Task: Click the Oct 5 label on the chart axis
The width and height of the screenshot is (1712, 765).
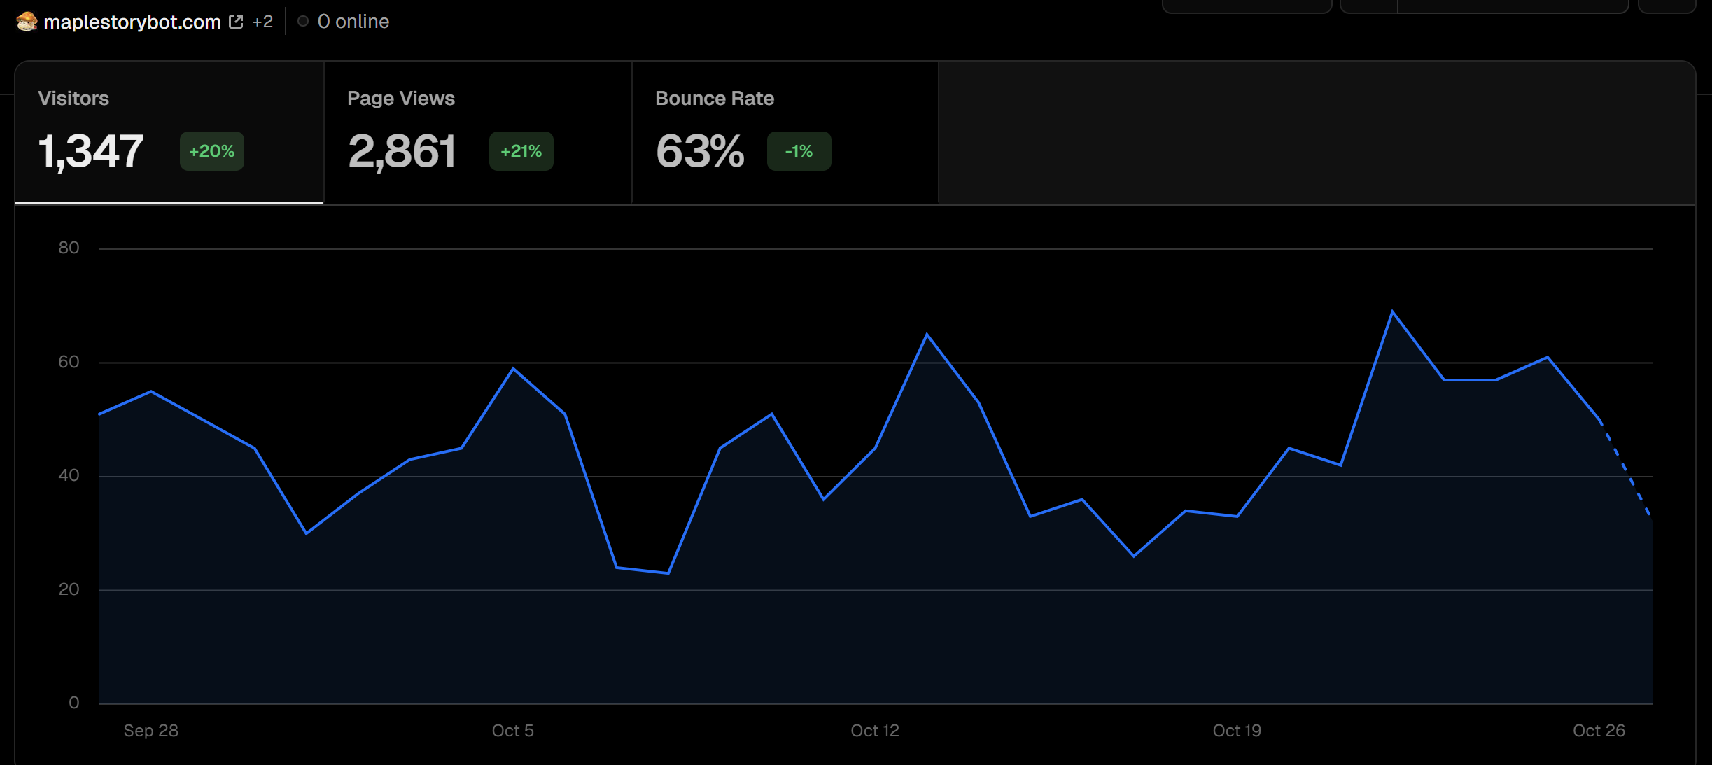Action: pos(512,731)
